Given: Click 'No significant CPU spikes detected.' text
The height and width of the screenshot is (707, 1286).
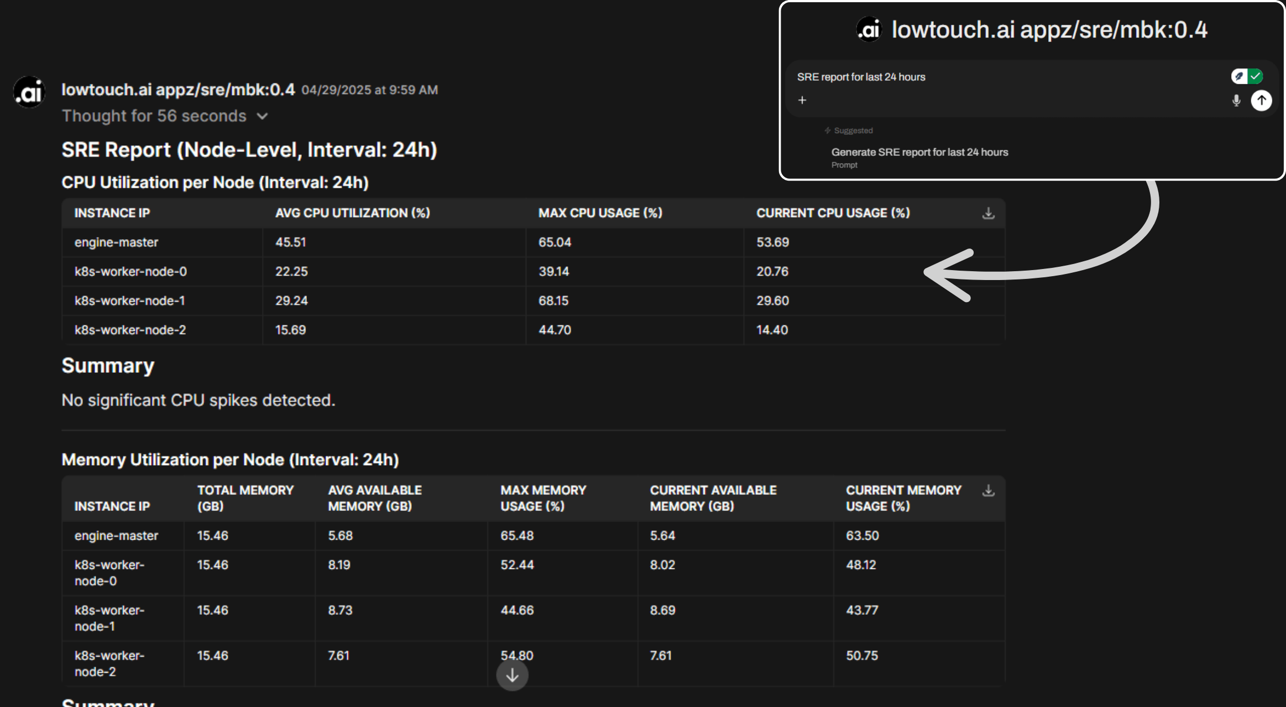Looking at the screenshot, I should coord(198,400).
